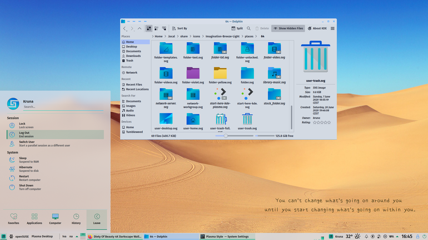Screen dimensions: 428x240
Task: Expand the system tray hidden icons arrow
Action: (397, 237)
